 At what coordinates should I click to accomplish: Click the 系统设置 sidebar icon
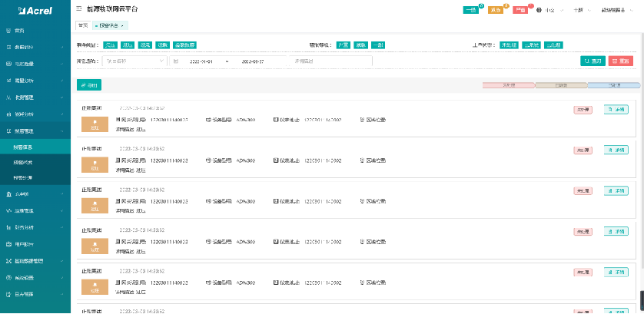[8, 278]
